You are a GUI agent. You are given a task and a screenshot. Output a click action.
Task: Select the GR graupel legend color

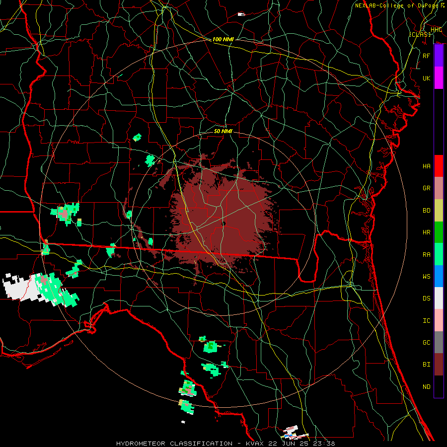coord(439,188)
